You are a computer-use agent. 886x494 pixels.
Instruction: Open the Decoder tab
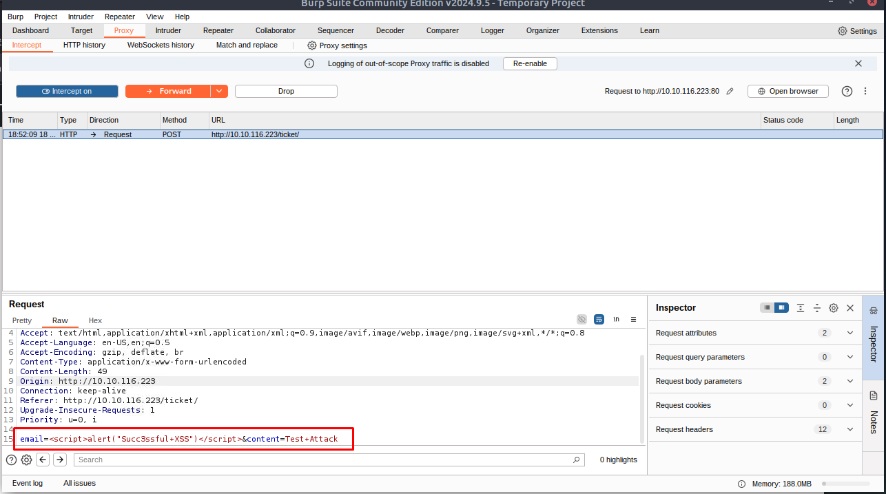[390, 31]
